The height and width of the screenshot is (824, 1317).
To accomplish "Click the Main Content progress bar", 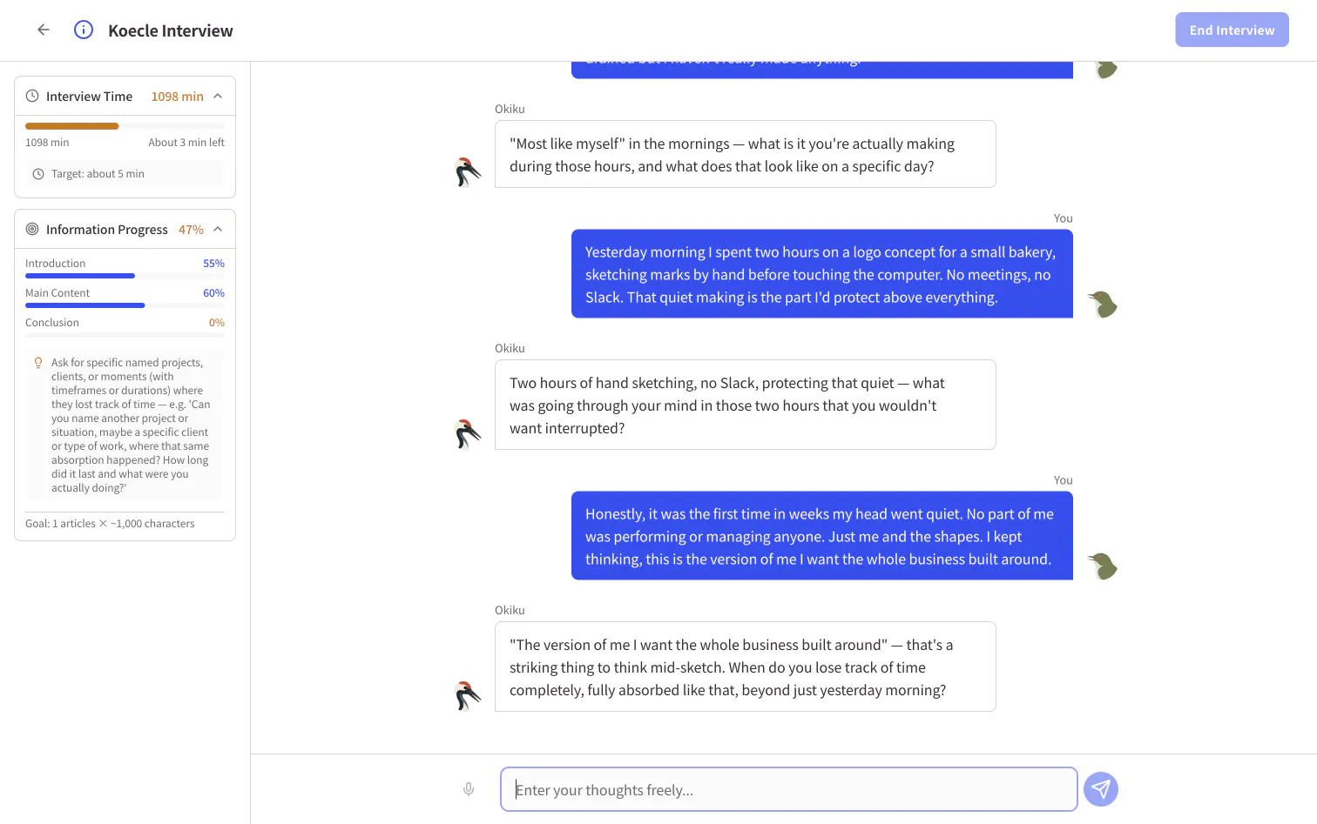I will point(125,305).
